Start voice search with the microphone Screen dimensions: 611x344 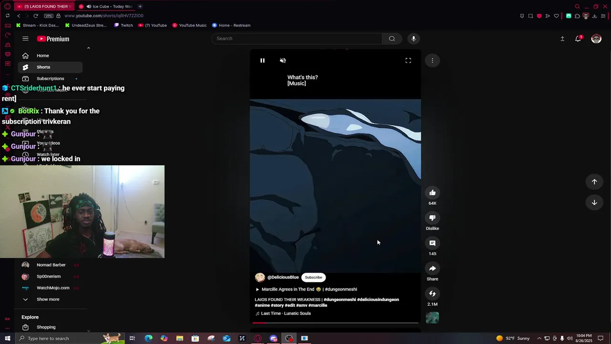click(x=413, y=39)
